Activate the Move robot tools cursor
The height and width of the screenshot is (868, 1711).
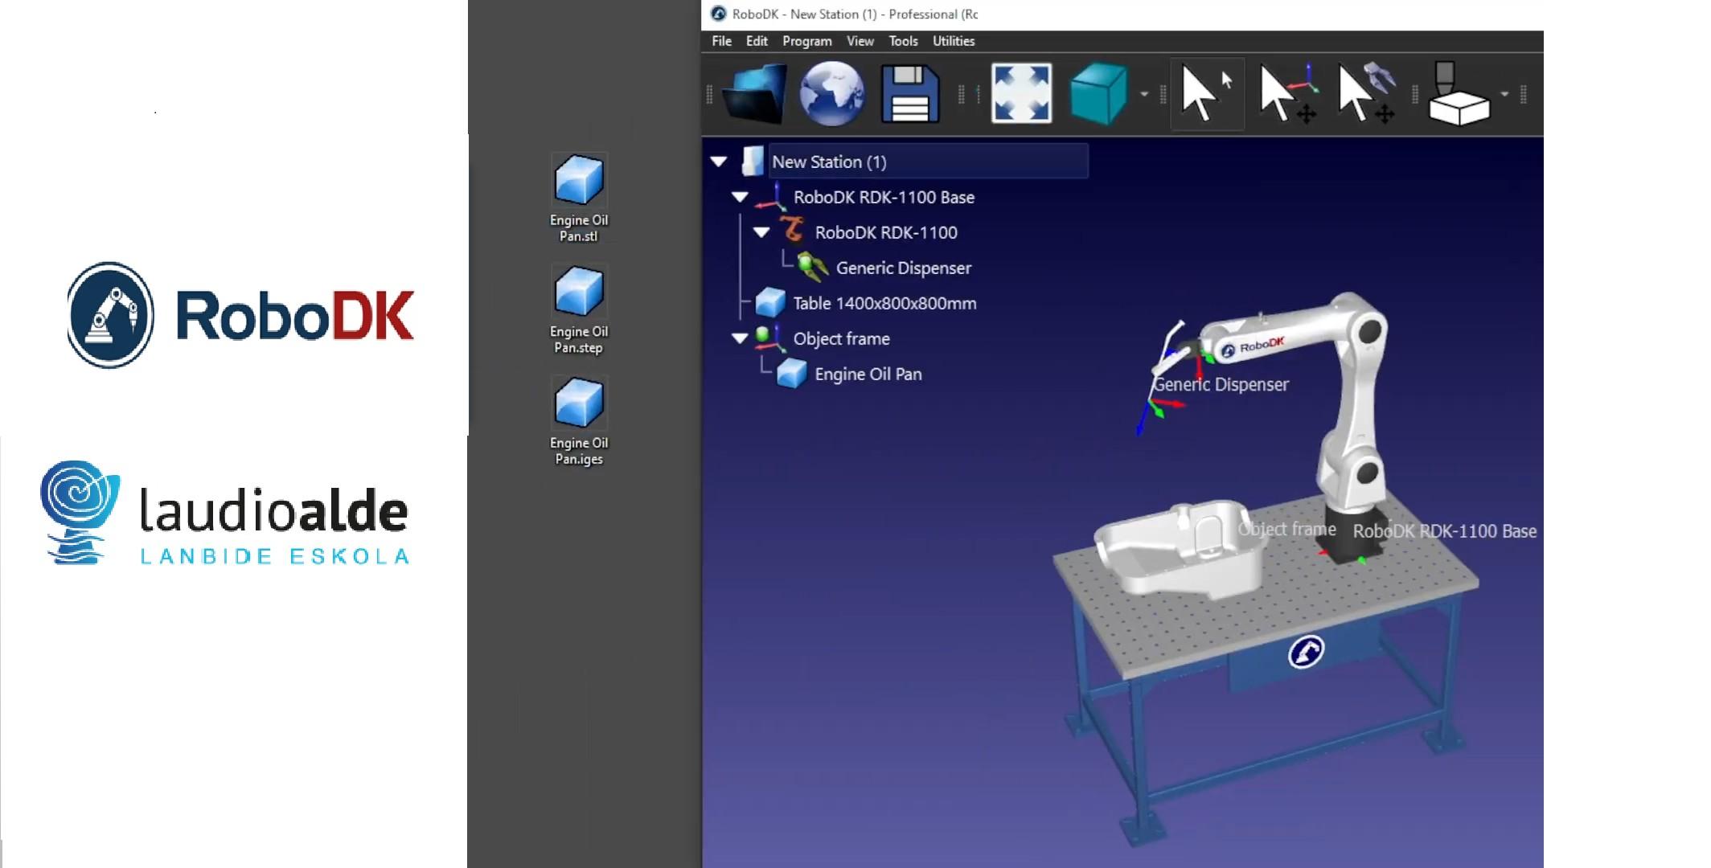(x=1366, y=94)
